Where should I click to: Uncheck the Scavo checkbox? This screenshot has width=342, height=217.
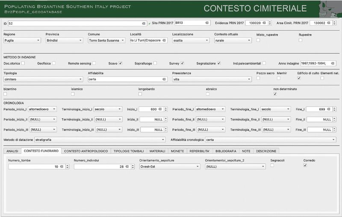coord(121,63)
